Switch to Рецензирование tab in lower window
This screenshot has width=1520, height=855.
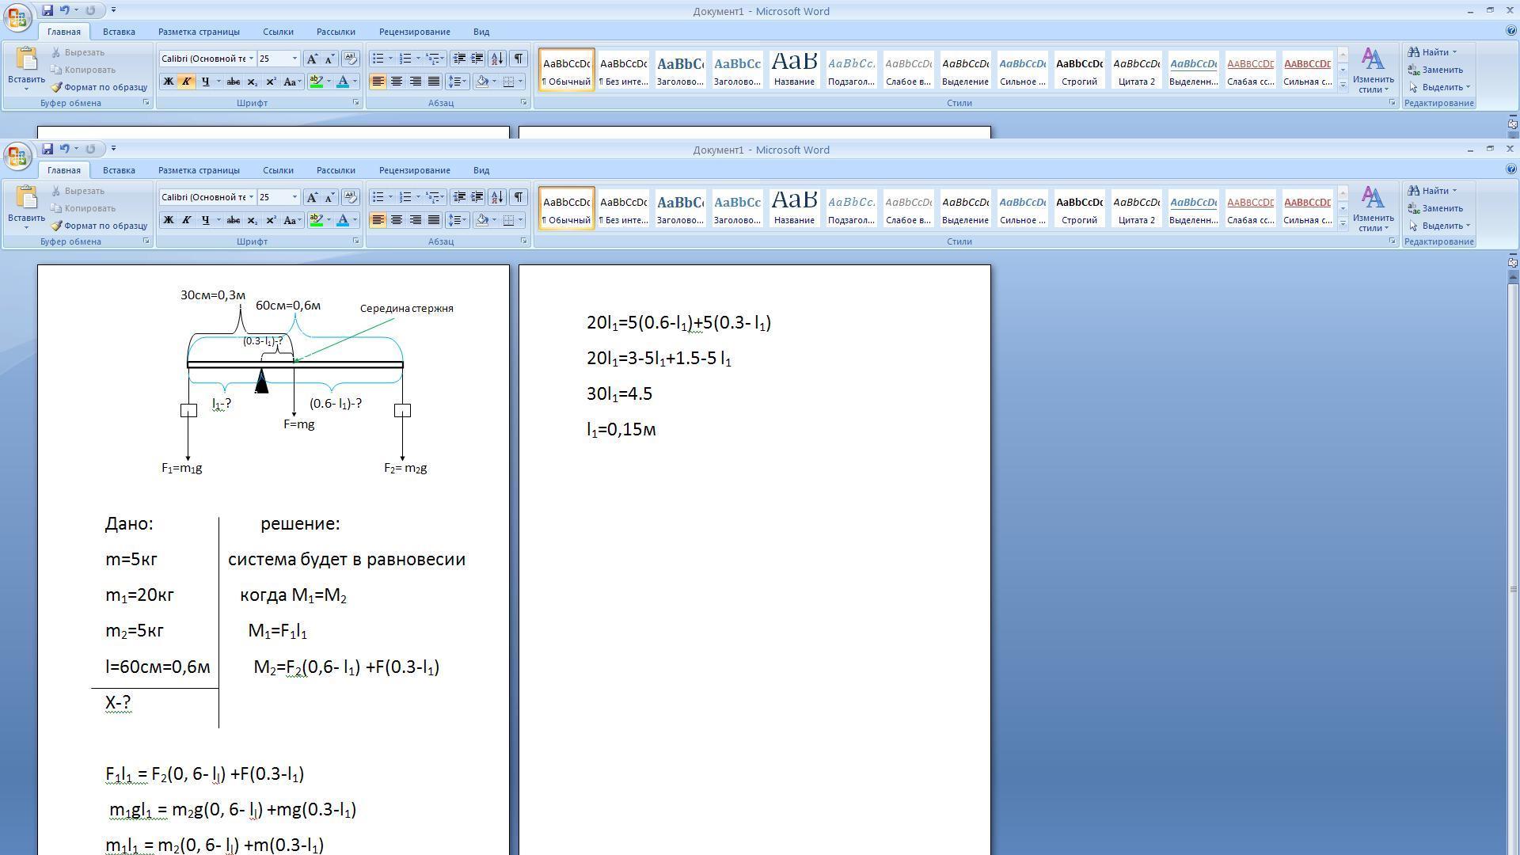click(414, 170)
